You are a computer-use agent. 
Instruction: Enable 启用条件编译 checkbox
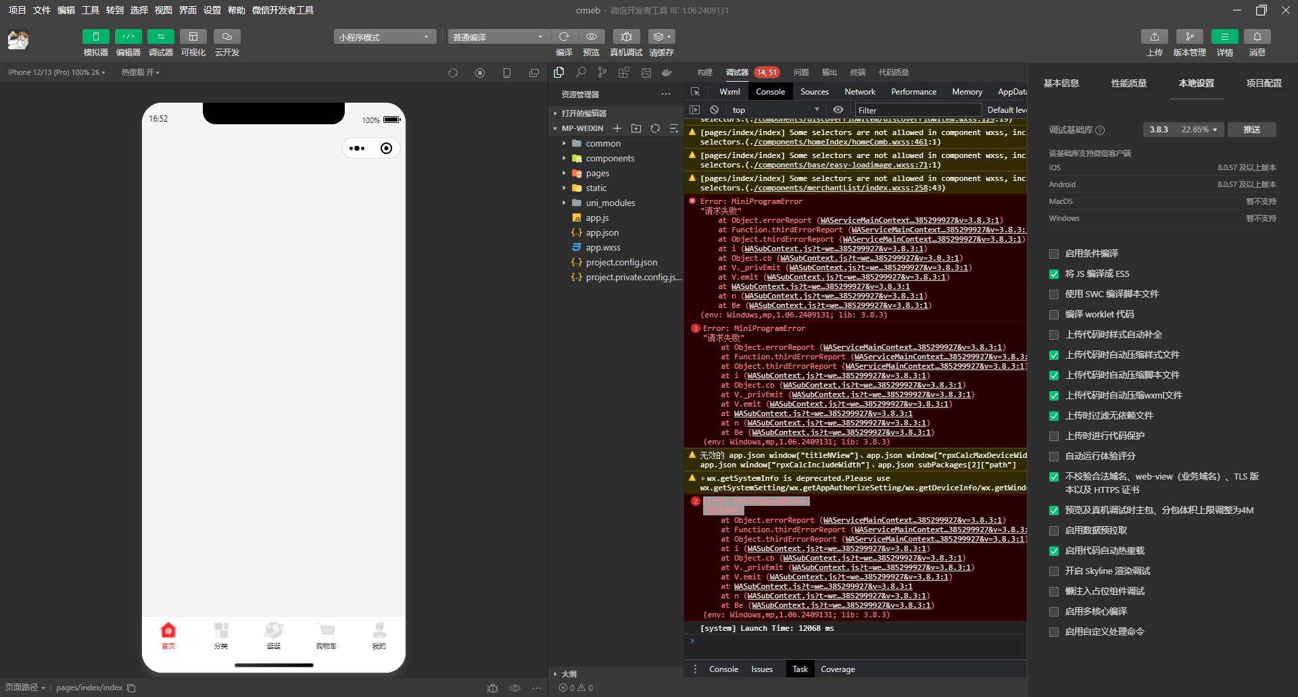(1054, 254)
